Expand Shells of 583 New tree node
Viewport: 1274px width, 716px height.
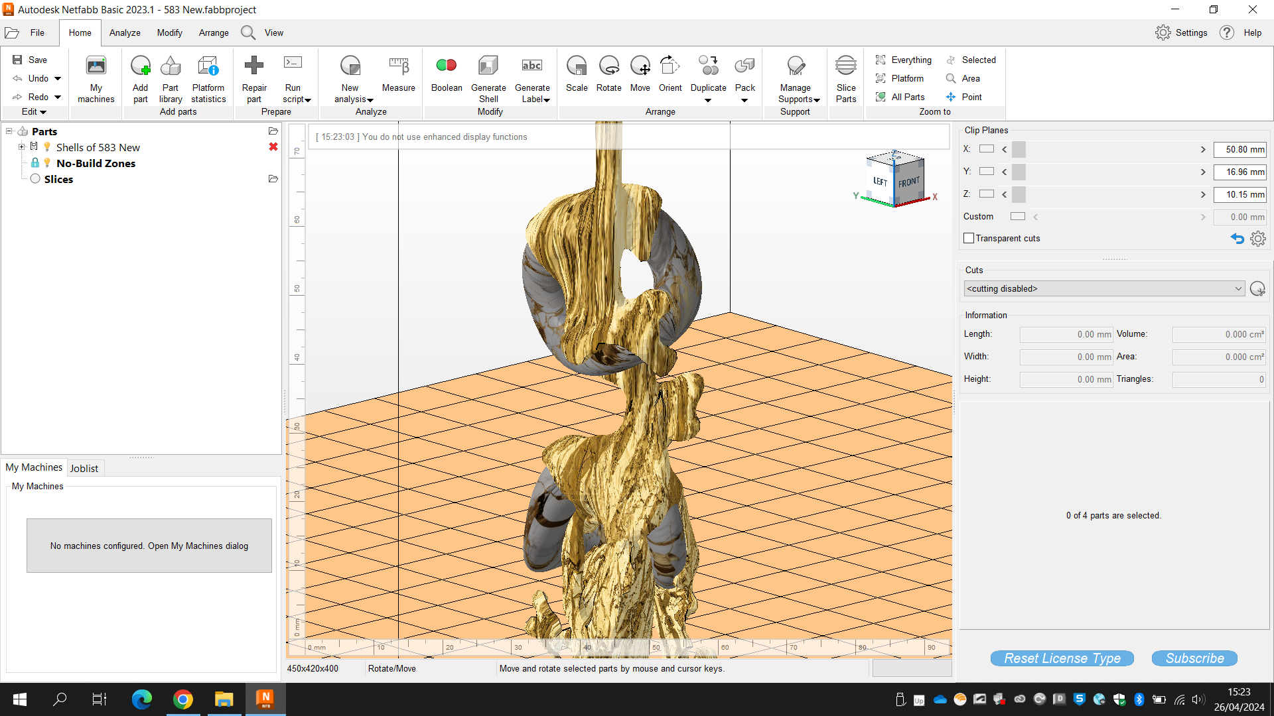coord(21,147)
